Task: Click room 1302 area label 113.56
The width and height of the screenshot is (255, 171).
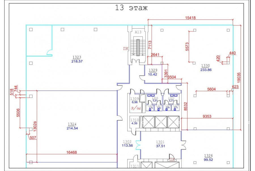Action: pos(127,146)
